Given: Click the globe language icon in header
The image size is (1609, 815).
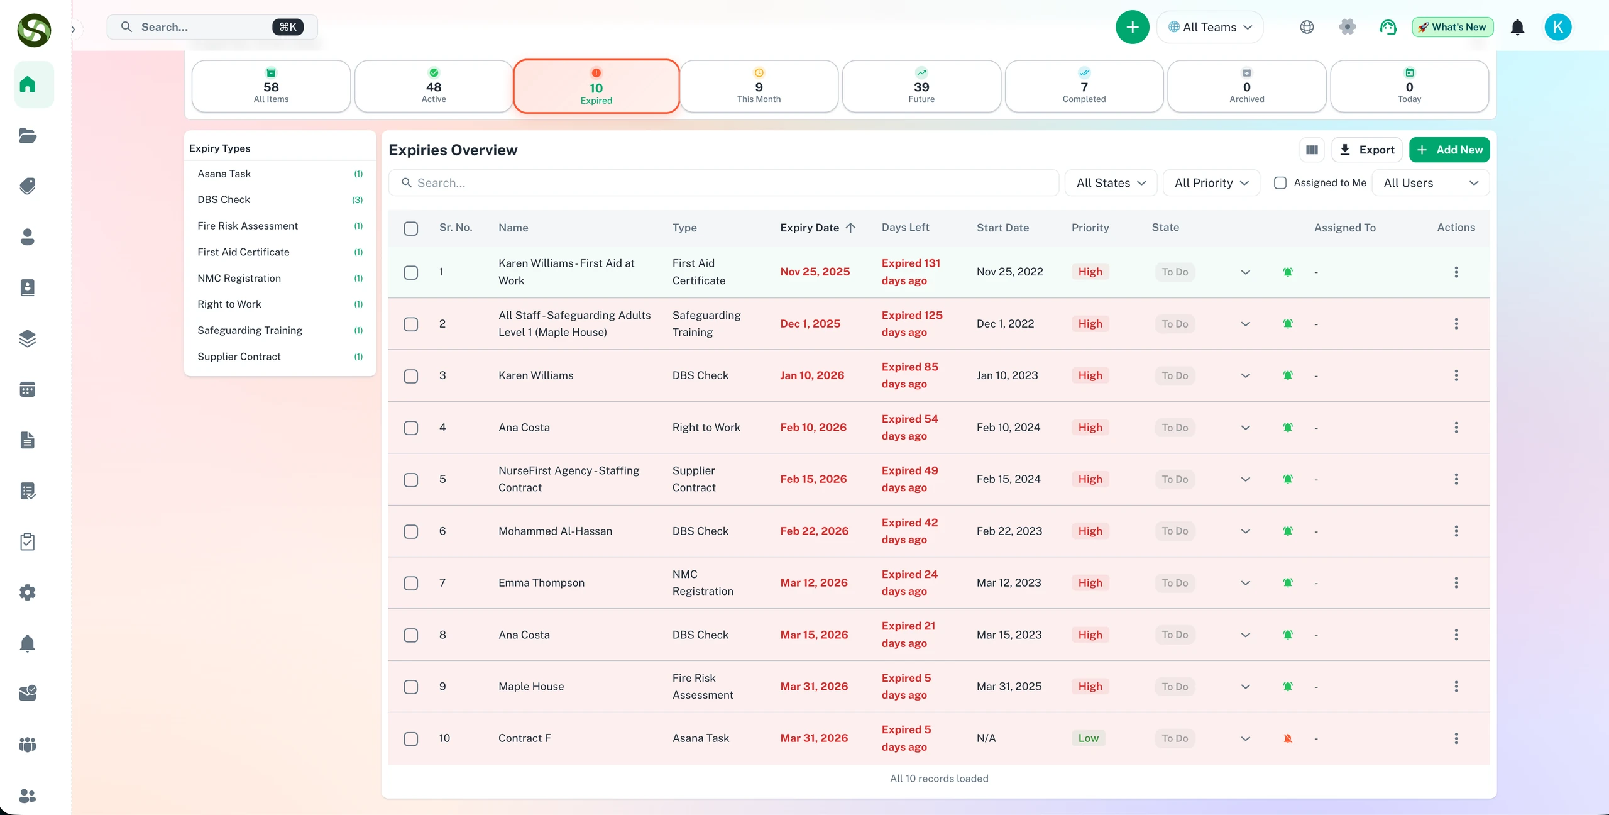Looking at the screenshot, I should pyautogui.click(x=1307, y=27).
